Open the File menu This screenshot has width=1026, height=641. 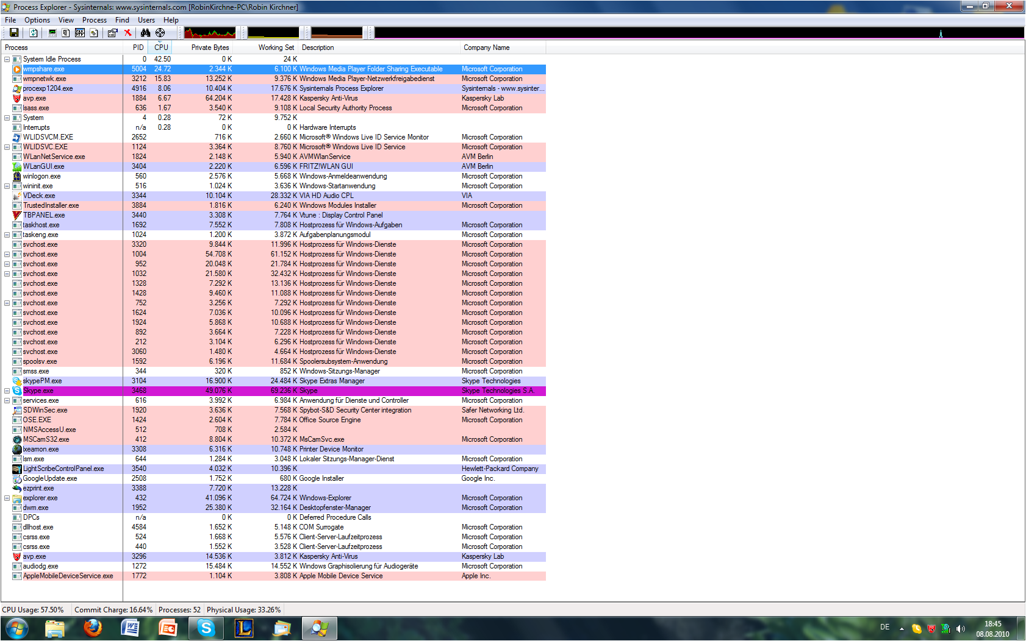coord(10,20)
